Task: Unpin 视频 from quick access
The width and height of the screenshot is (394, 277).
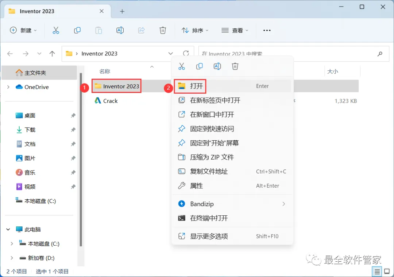Action: 73,187
